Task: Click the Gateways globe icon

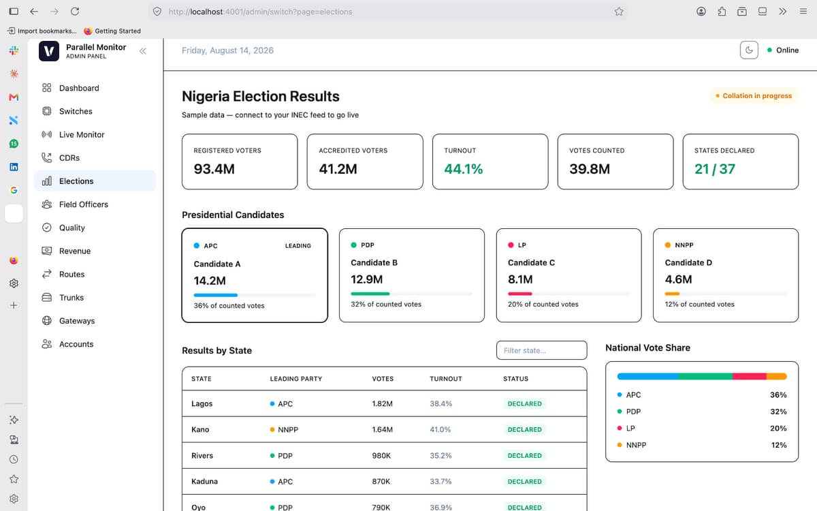Action: click(x=47, y=321)
